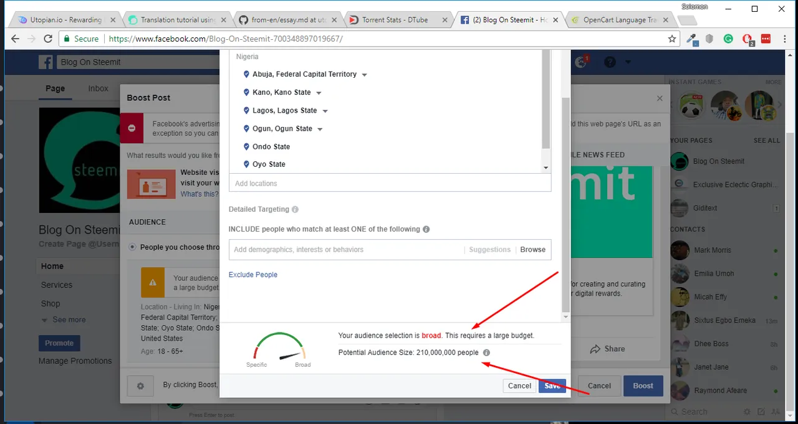Go back with the browser back arrow
798x424 pixels.
[x=15, y=39]
